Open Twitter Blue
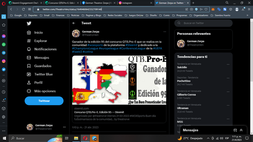 (40, 75)
